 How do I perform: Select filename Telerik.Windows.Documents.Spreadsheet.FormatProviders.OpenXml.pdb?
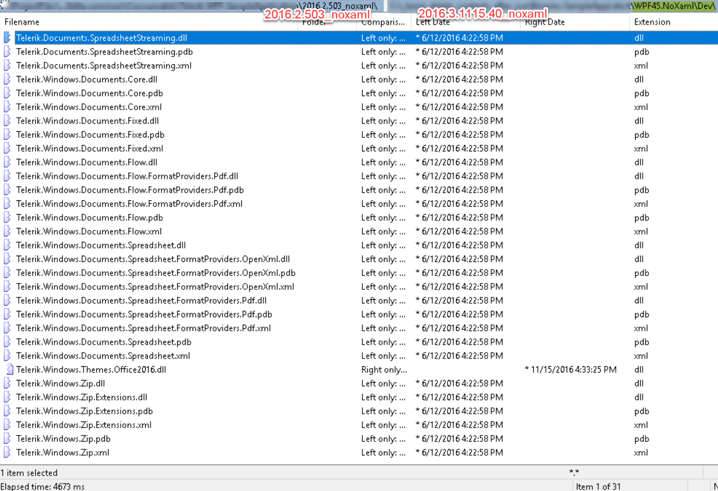(156, 273)
